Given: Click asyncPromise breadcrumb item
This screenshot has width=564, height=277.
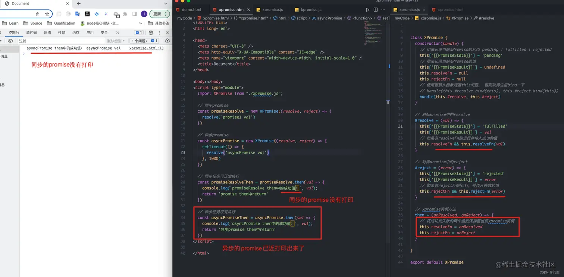Looking at the screenshot, I should (x=327, y=18).
